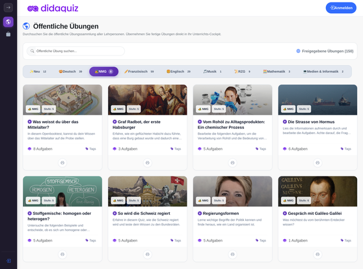Open the Regierungsformen portrait thumbnail
The image size is (363, 269).
233,191
